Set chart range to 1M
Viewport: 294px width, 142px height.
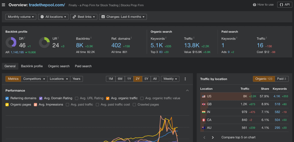tap(111, 79)
